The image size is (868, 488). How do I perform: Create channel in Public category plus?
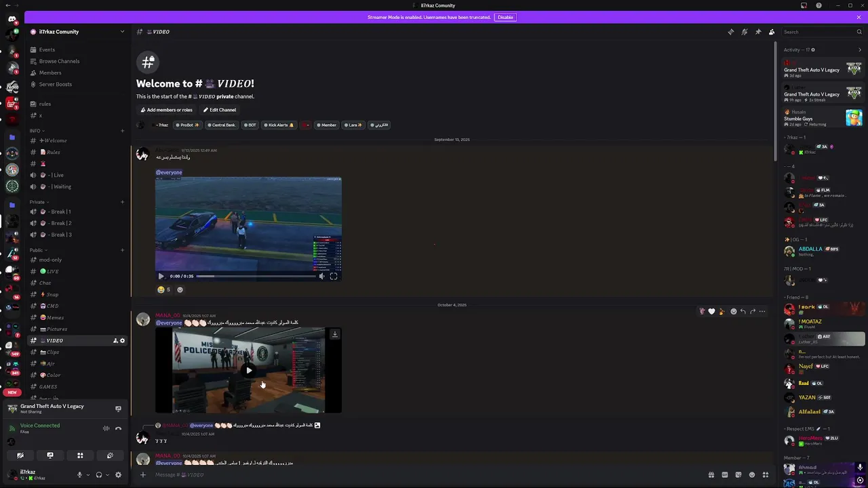(x=123, y=250)
